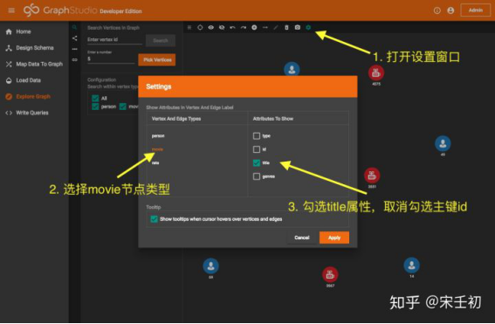Select the link-shaped connections panel icon
Screen dimensions: 495x324
[74, 59]
